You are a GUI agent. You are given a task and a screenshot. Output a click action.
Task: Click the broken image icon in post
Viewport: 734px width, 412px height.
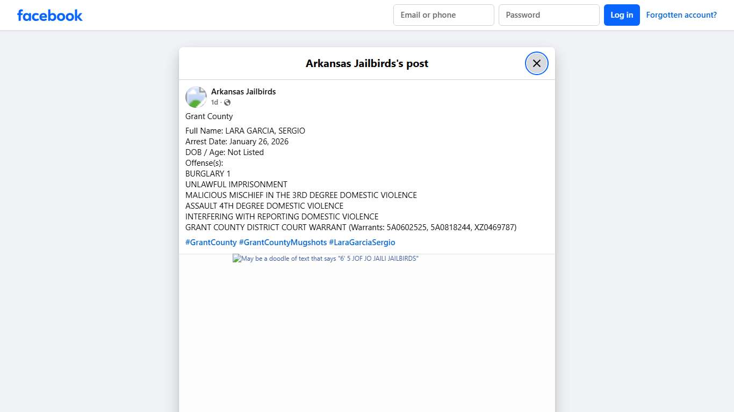[236, 259]
